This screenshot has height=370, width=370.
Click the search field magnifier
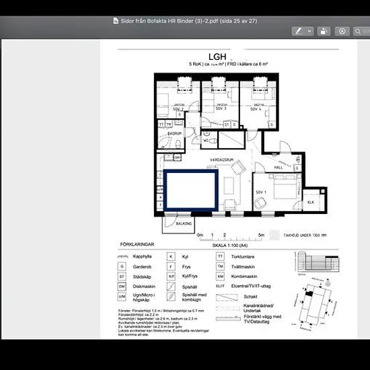coord(358,31)
